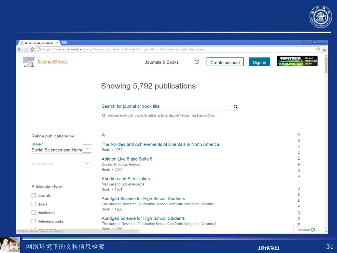Focus the journal or book title search field
This screenshot has width=337, height=253.
click(x=165, y=106)
